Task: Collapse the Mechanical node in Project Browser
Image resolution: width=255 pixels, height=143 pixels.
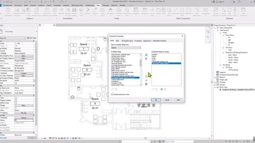Action: click(218, 30)
